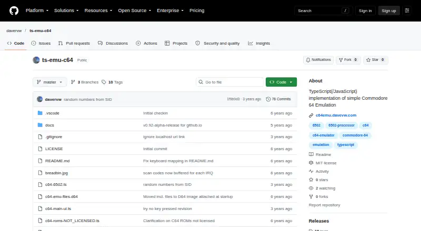This screenshot has height=231, width=421.
Task: Expand the Solutions menu
Action: (66, 10)
